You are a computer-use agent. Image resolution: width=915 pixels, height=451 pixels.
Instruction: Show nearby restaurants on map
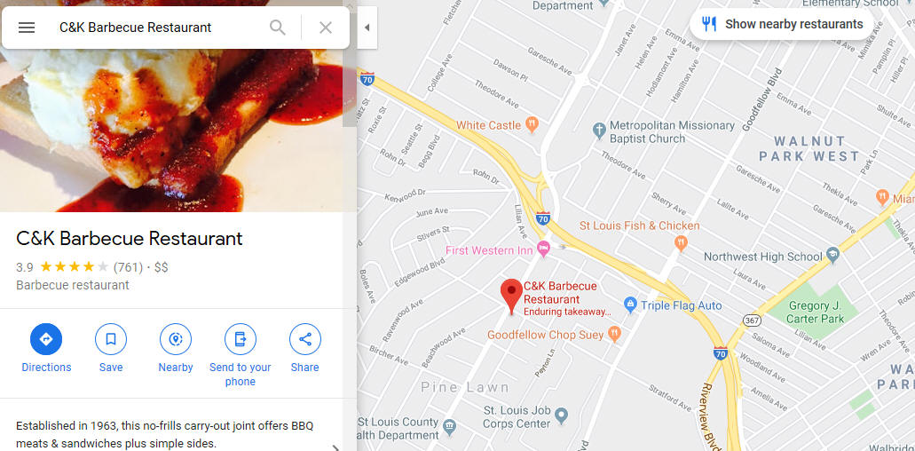tap(781, 25)
